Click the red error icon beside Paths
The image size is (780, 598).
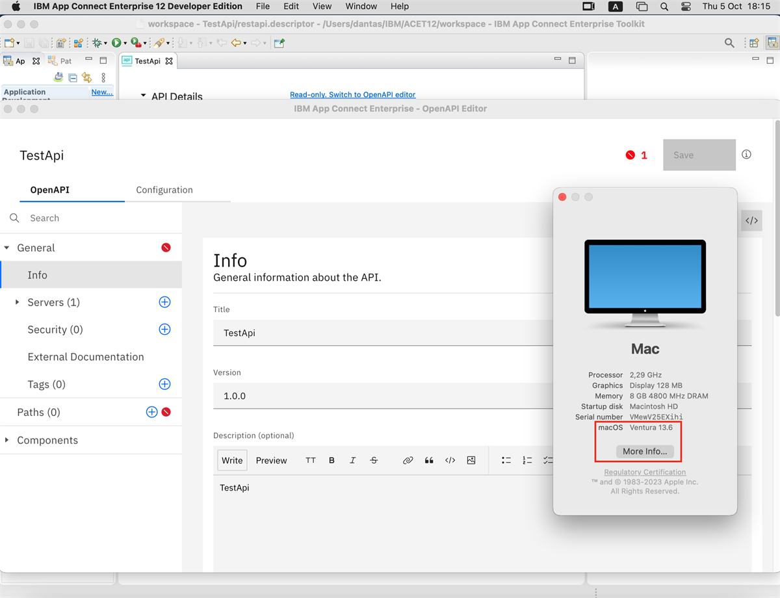166,412
